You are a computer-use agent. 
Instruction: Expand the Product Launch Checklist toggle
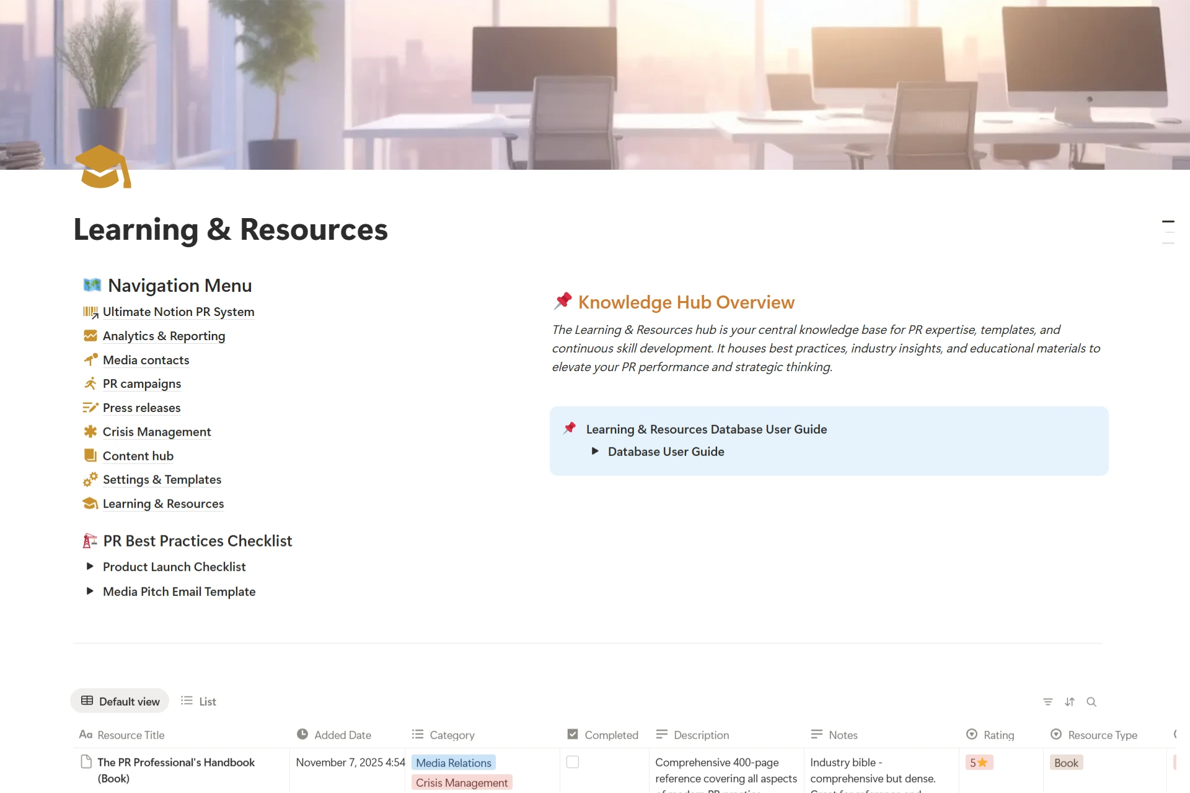90,566
